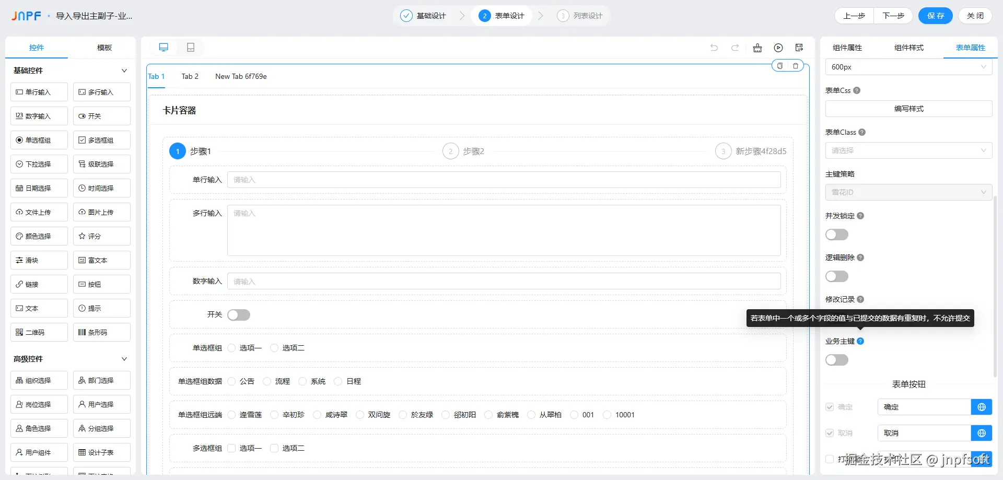Add the 评分 star control
1003x480 pixels.
click(x=102, y=236)
